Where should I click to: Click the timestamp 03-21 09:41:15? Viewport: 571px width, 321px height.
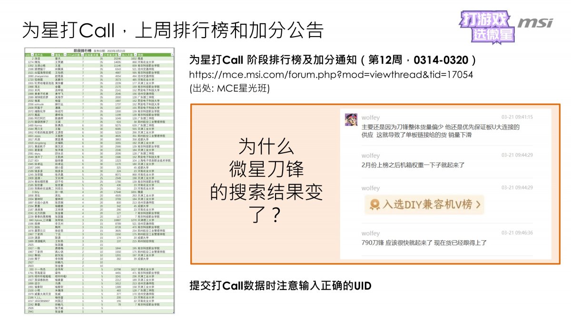(517, 117)
